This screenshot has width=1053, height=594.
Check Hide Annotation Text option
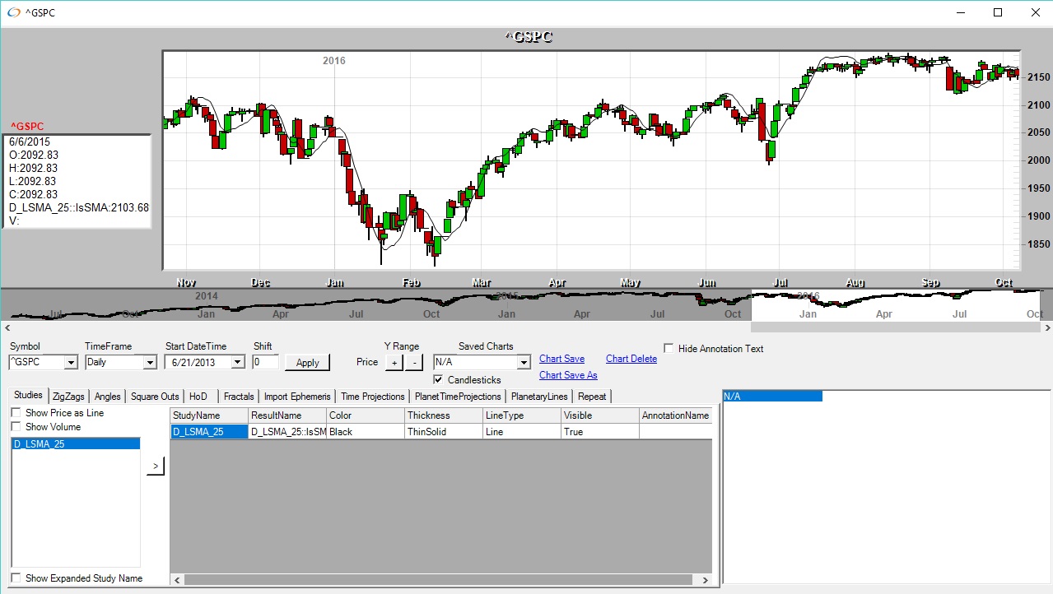[669, 348]
